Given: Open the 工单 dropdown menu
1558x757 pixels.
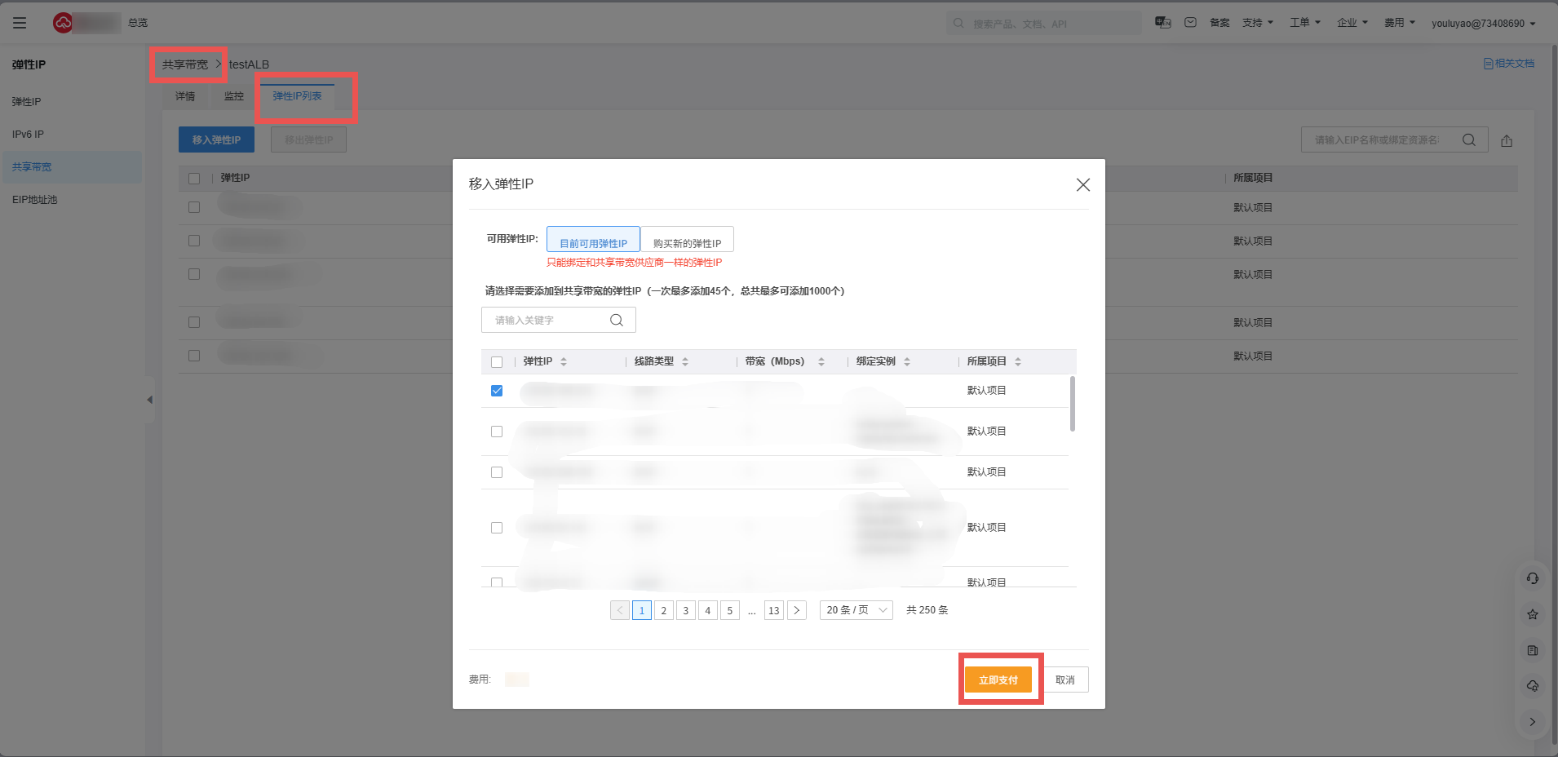Looking at the screenshot, I should pos(1305,23).
